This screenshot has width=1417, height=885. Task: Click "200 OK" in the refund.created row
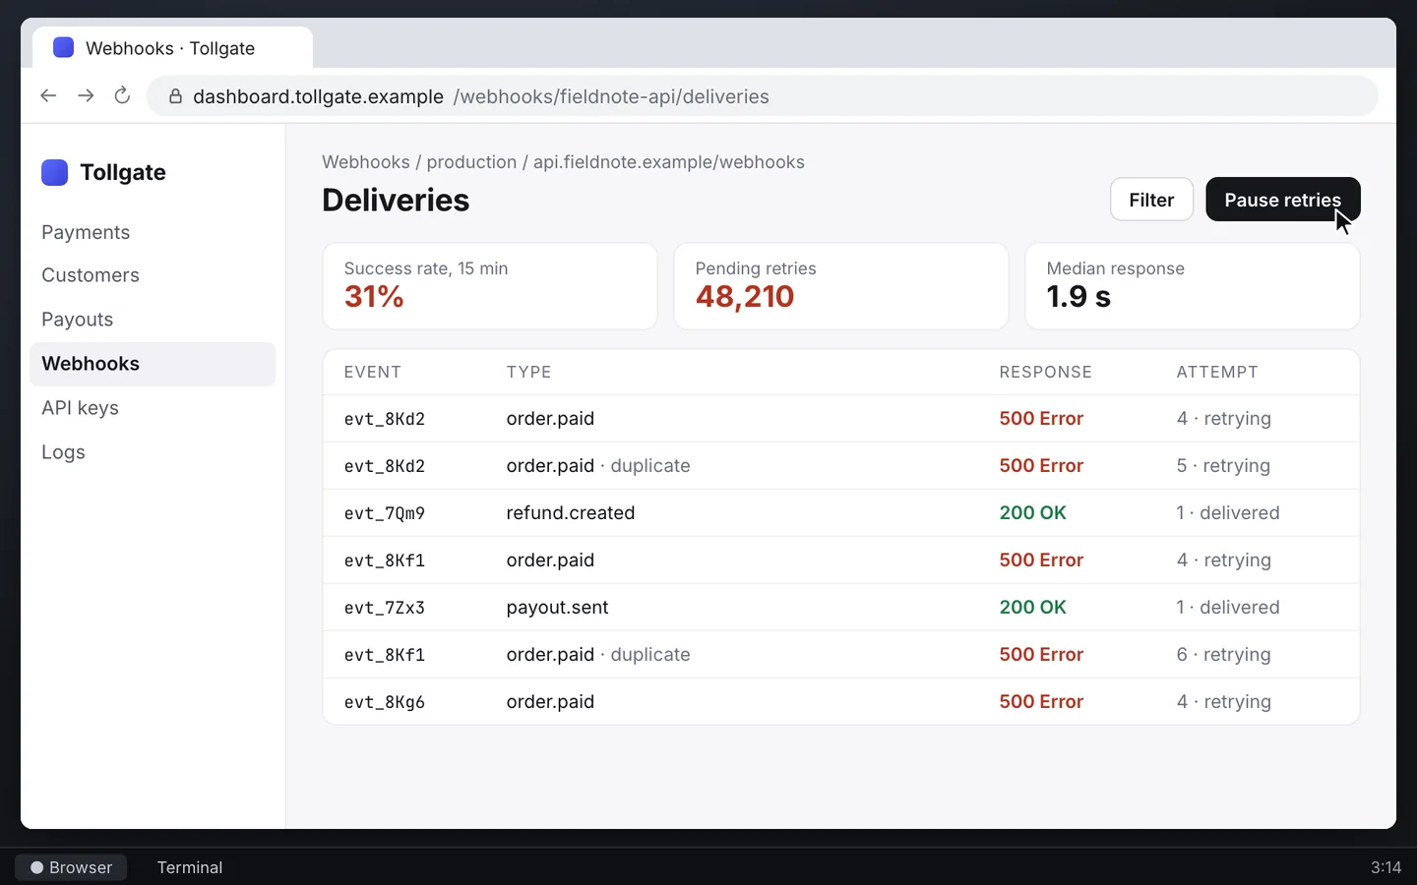tap(1032, 513)
